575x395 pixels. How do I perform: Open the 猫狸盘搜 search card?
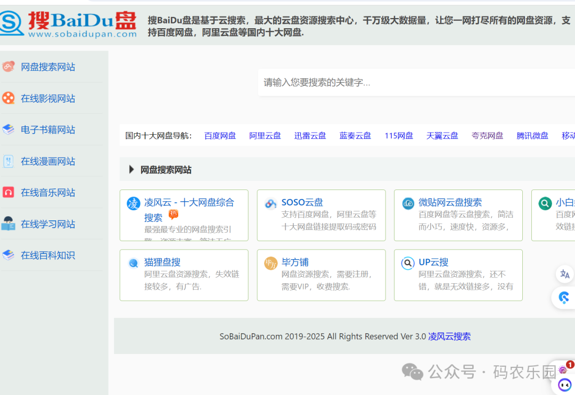(184, 275)
